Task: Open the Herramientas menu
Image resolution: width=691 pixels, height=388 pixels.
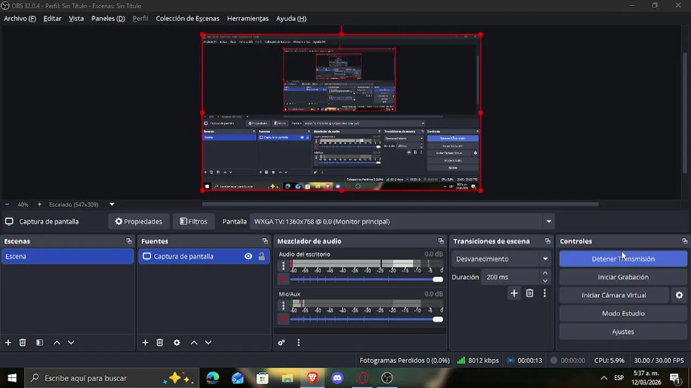Action: 248,18
